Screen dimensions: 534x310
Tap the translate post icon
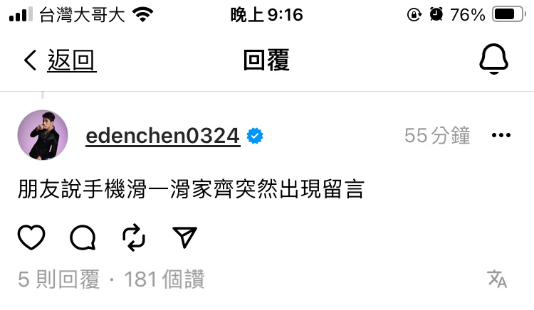497,279
